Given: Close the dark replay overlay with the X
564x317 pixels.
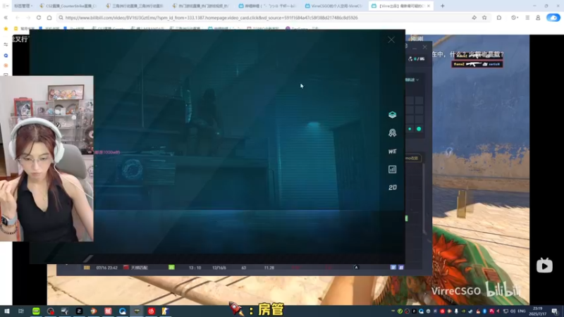Looking at the screenshot, I should (391, 39).
